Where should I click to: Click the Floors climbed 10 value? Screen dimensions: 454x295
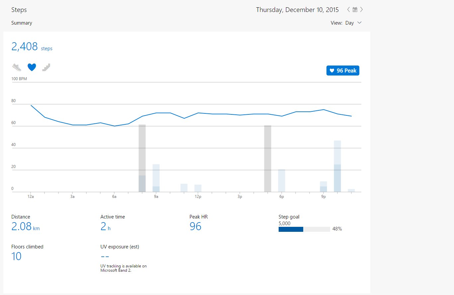click(x=16, y=256)
